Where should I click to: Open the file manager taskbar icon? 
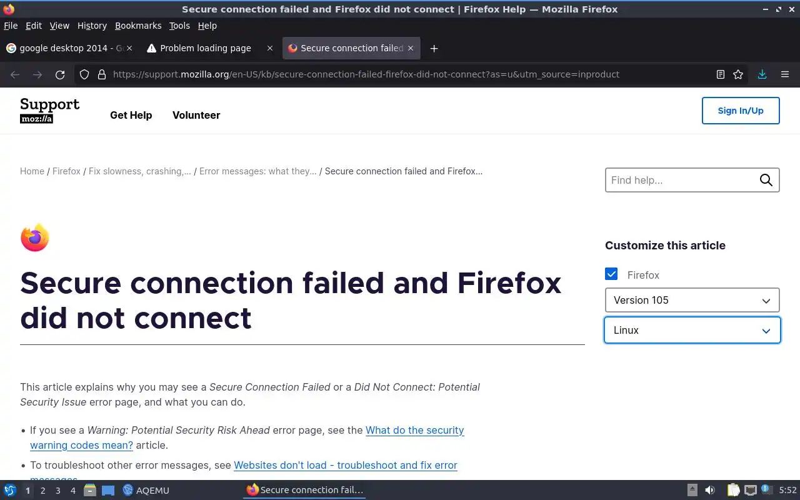pyautogui.click(x=89, y=491)
